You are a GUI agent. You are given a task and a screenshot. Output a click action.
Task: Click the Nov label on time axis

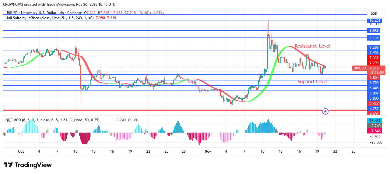click(x=208, y=151)
